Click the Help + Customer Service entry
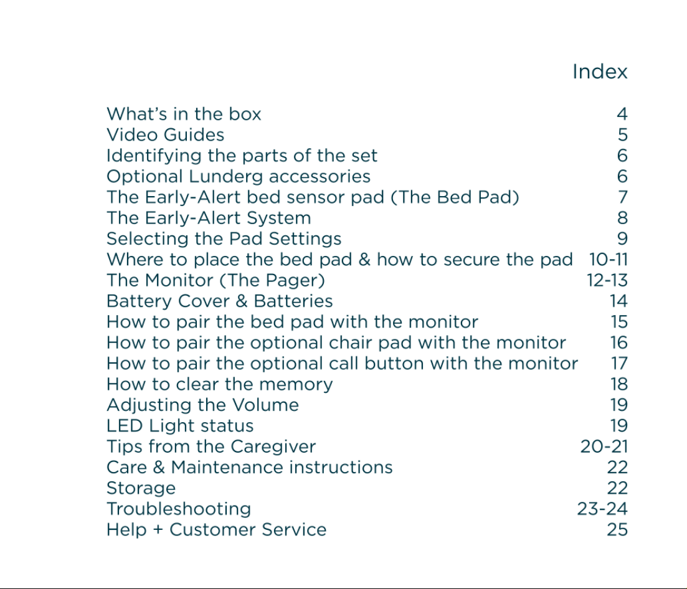This screenshot has height=589, width=687. 217,529
